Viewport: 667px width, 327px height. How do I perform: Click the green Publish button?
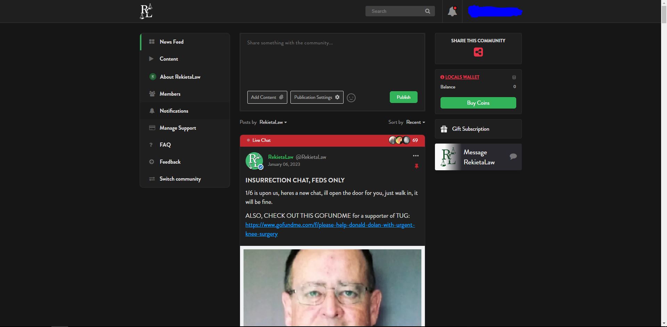403,97
